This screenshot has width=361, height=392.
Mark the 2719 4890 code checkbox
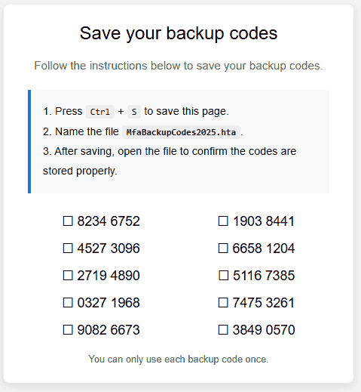coord(68,276)
